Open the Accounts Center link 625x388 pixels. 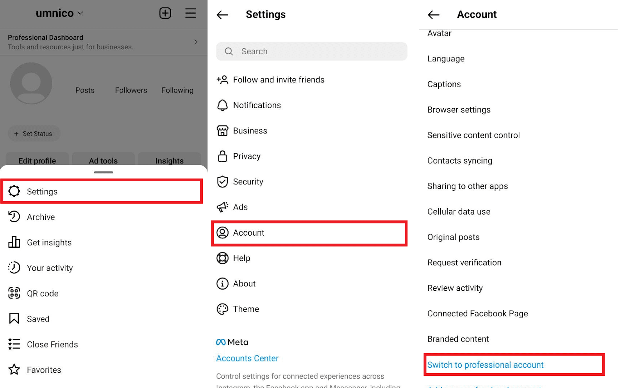(247, 358)
